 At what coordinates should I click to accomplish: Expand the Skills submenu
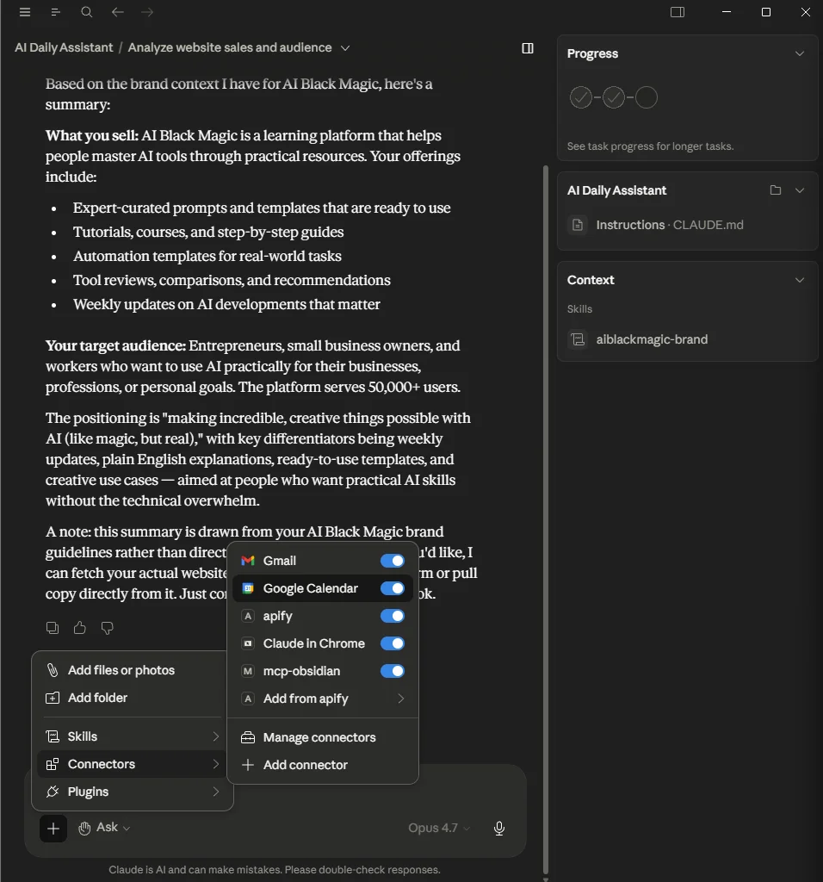[x=133, y=736]
